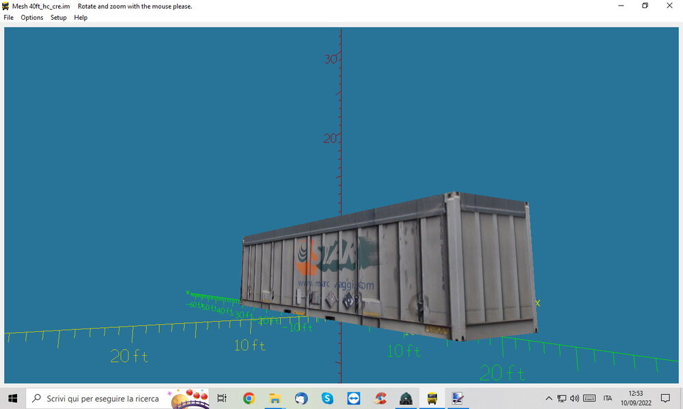Open the File menu

pyautogui.click(x=8, y=18)
